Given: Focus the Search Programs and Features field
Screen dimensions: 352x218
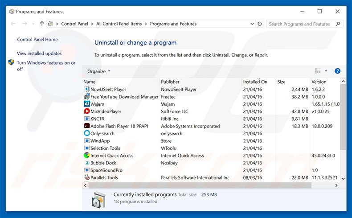Looking at the screenshot, I should point(305,24).
